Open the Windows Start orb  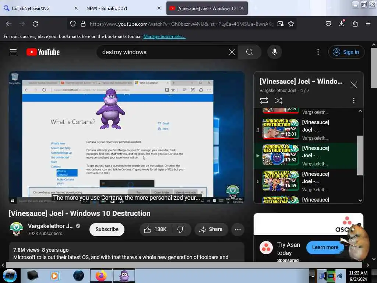[x=10, y=276]
